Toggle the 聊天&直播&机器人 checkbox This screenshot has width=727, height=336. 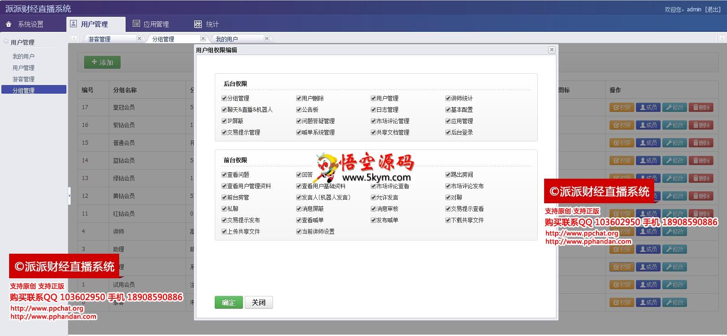[224, 110]
